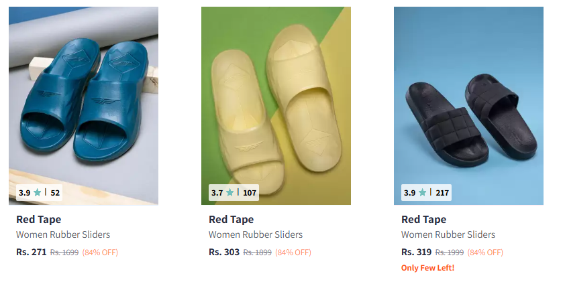Select Women Rubber Sliders title under yellow sliders
Screen dimensions: 565x284
click(256, 234)
